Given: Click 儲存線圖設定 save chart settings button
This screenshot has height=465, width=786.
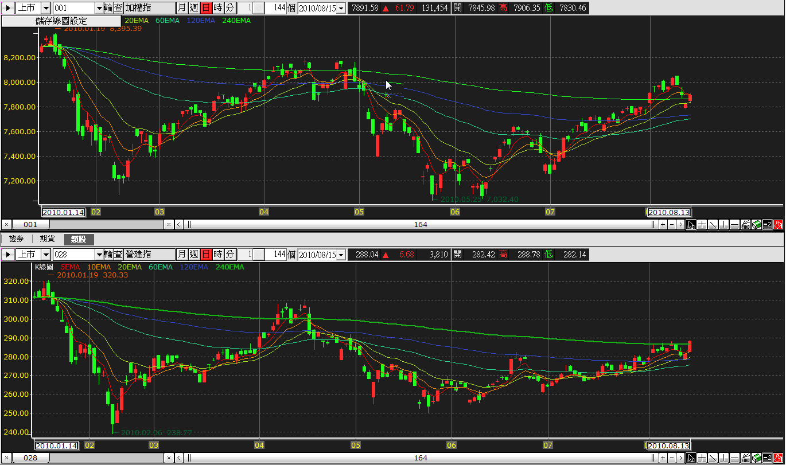Looking at the screenshot, I should [x=61, y=21].
